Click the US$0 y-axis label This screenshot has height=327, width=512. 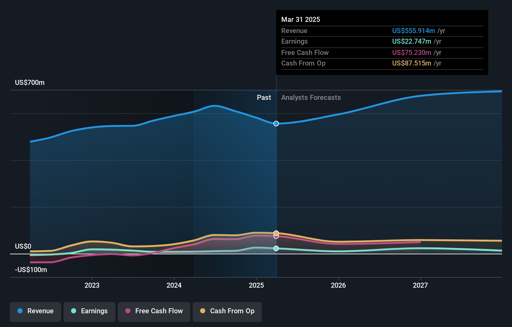point(23,246)
